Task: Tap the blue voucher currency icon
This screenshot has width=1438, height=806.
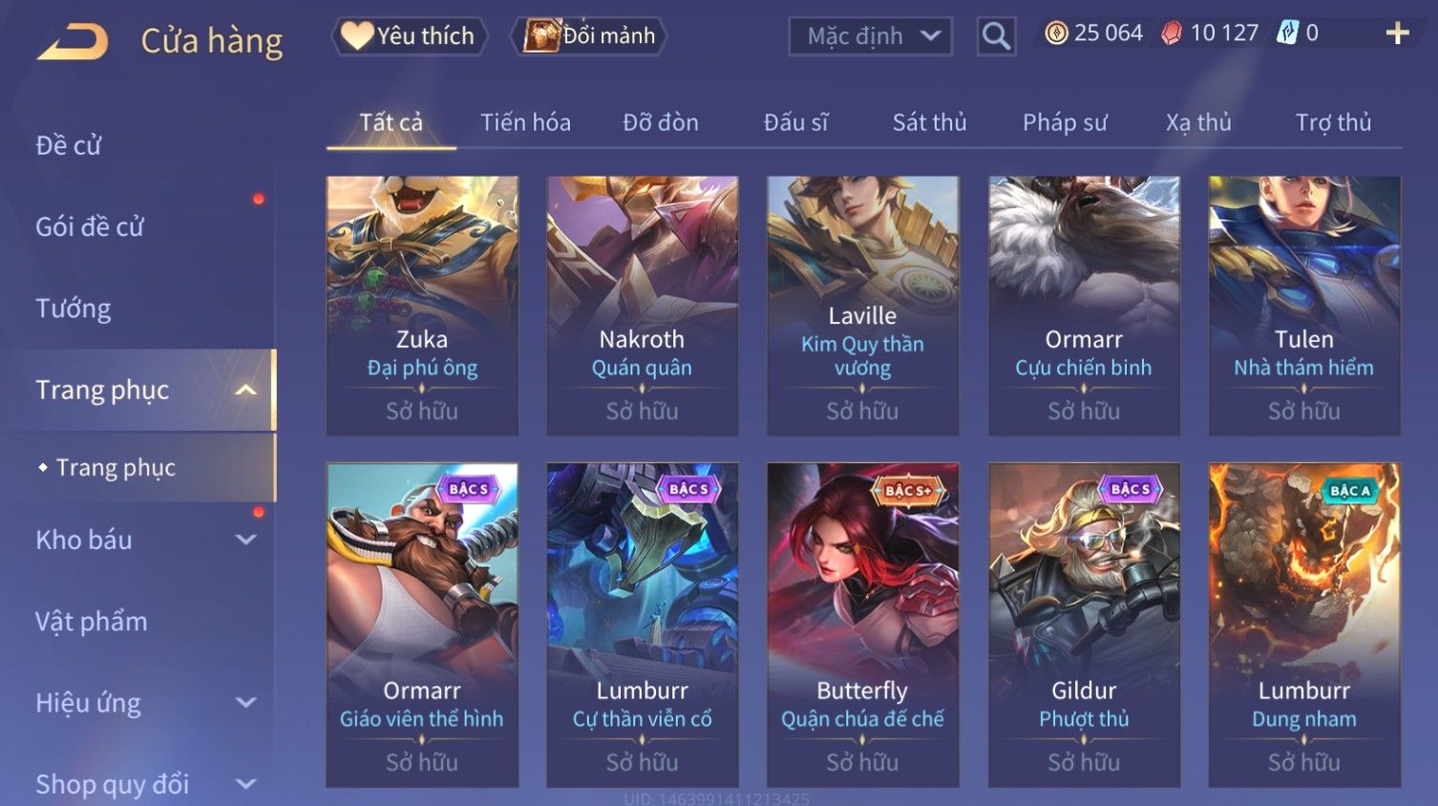Action: 1288,33
